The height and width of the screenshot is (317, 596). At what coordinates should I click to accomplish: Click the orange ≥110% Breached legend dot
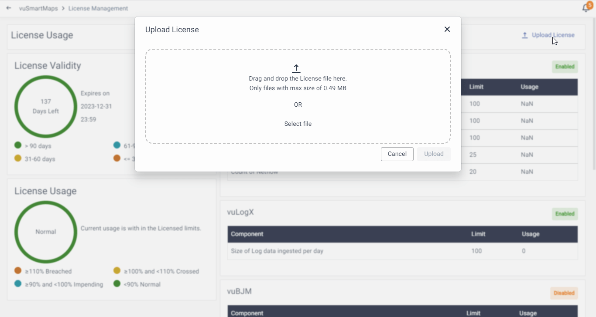18,271
